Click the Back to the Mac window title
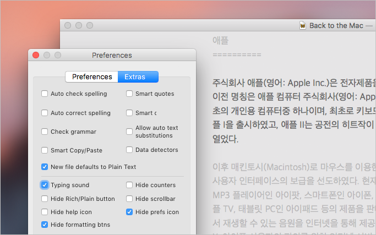The image size is (376, 235). pos(336,25)
